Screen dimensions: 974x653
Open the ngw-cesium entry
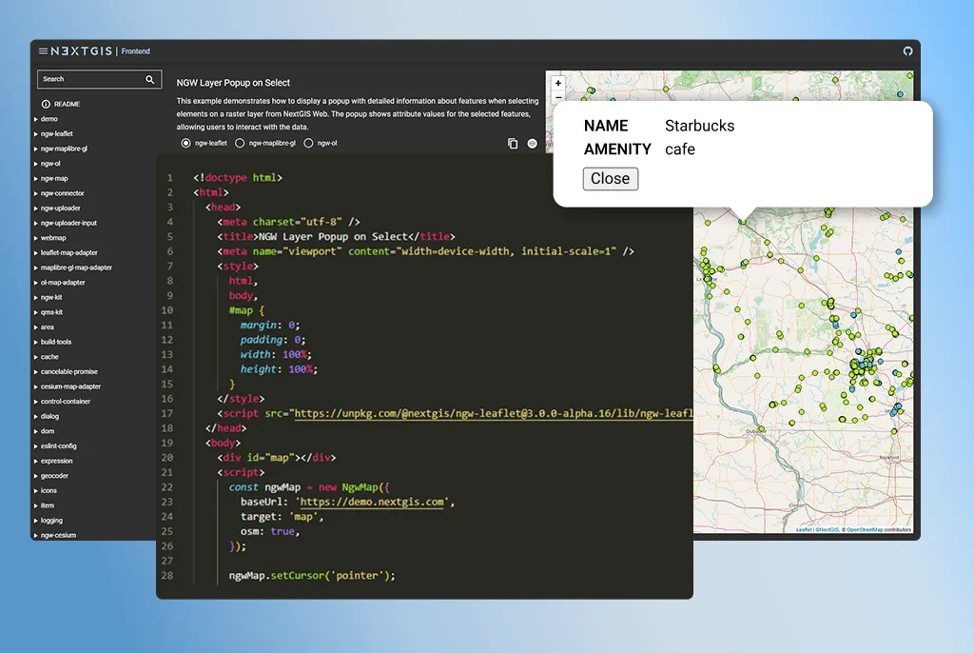click(58, 536)
